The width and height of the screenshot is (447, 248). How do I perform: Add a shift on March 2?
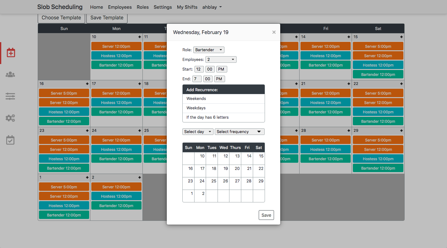(140, 177)
